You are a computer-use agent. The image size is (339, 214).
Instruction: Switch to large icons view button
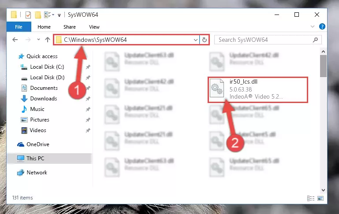click(320, 198)
